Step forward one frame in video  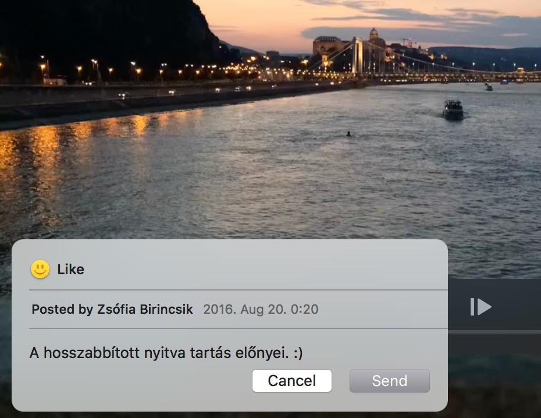481,306
